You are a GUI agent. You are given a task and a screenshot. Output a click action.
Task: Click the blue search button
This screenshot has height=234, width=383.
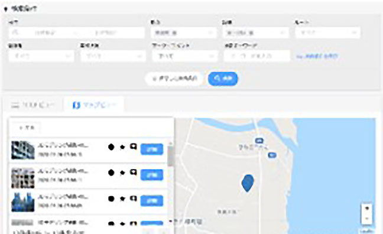222,79
